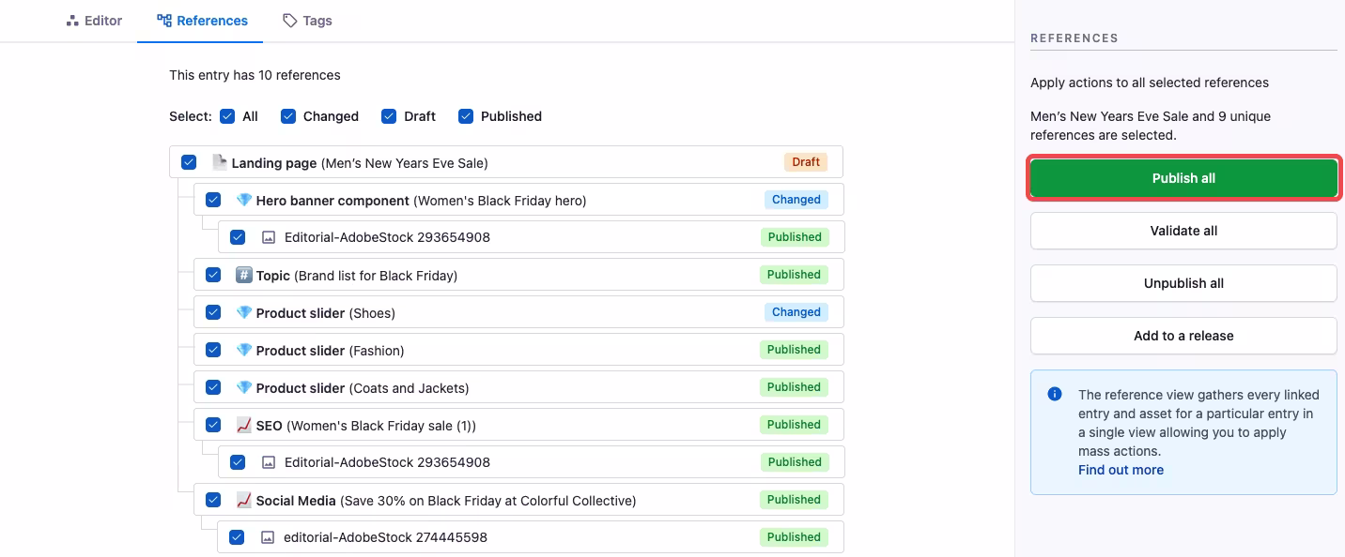Uncheck the Hero banner component checkbox
This screenshot has height=557, width=1345.
coord(213,200)
